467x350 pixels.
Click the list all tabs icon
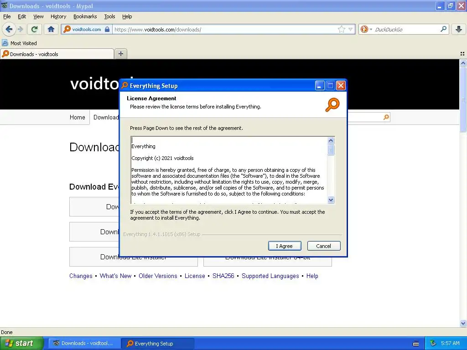pyautogui.click(x=462, y=54)
